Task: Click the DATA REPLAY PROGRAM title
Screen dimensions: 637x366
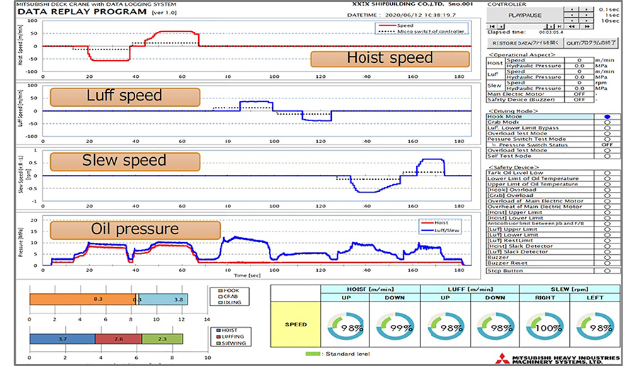Action: pos(82,12)
